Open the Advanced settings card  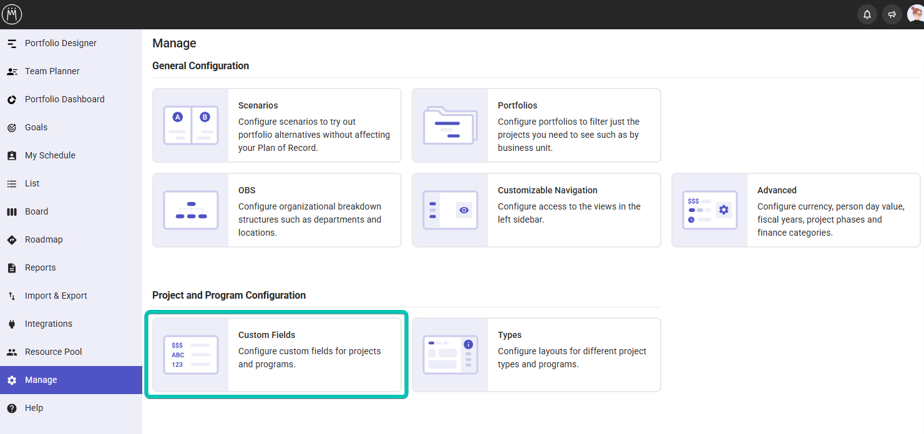coord(795,210)
